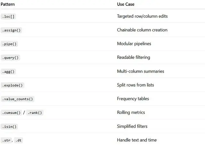205x145 pixels.
Task: Click the .explode() code snippet
Action: 13,85
